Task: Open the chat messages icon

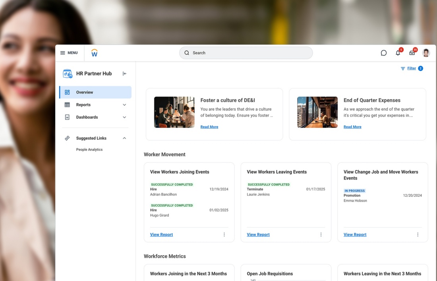Action: pyautogui.click(x=383, y=53)
